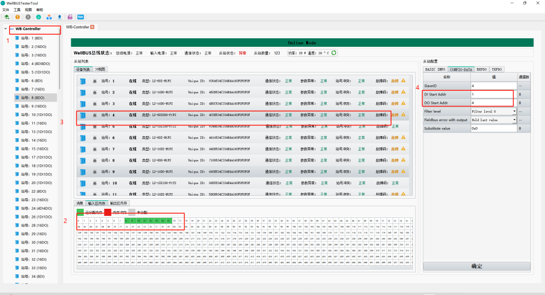
Task: Click blue module icon on station 4 list row
Action: click(83, 115)
